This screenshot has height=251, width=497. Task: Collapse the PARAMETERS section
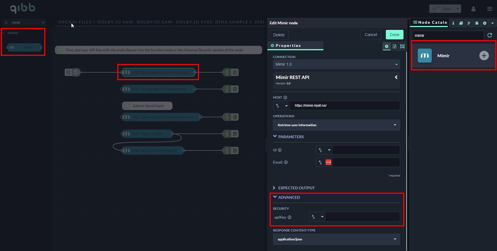pos(288,137)
